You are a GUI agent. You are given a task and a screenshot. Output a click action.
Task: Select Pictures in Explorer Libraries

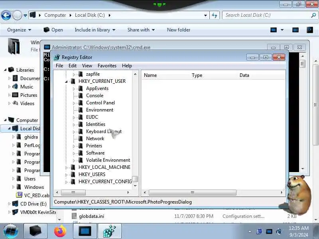[x=28, y=95]
